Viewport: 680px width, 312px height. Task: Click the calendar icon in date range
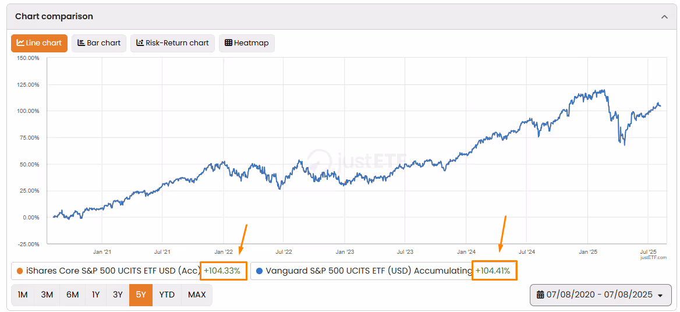(540, 295)
